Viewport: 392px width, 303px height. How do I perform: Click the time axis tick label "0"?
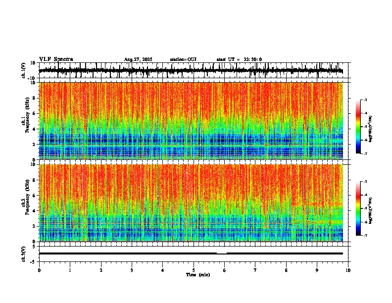39,270
